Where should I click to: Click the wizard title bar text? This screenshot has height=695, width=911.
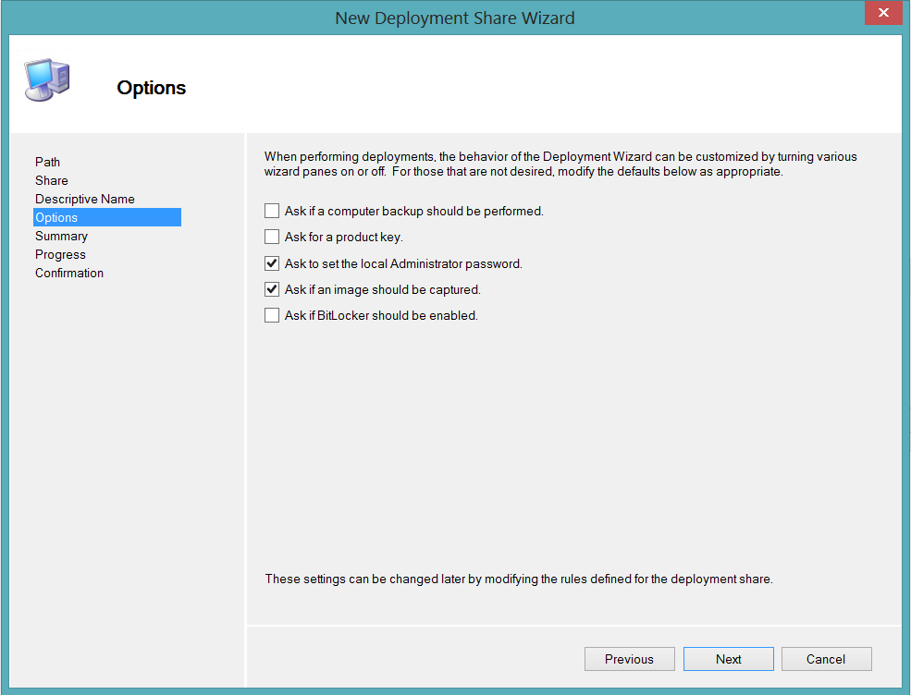455,18
